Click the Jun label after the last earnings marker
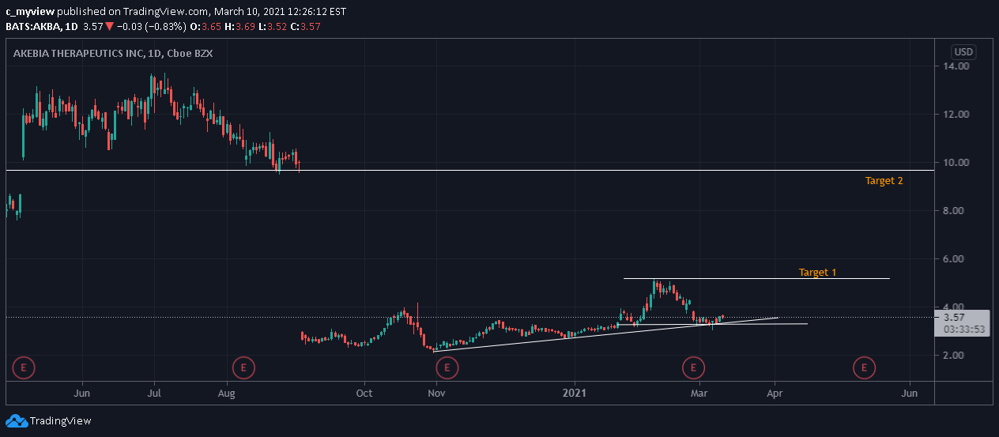 pyautogui.click(x=910, y=392)
